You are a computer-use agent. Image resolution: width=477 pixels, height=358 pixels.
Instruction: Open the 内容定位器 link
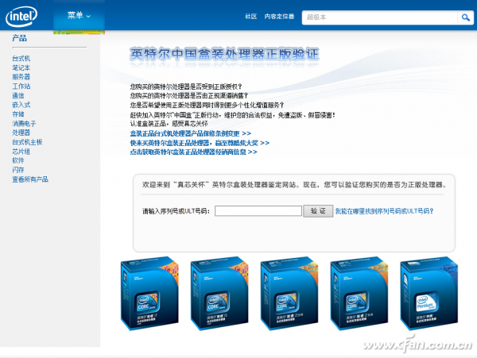coord(279,17)
